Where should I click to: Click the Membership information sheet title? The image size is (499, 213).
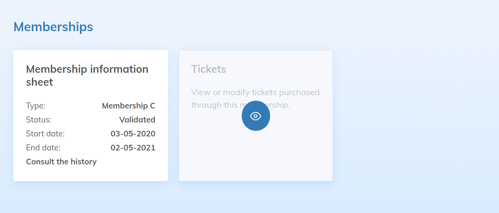coord(87,75)
